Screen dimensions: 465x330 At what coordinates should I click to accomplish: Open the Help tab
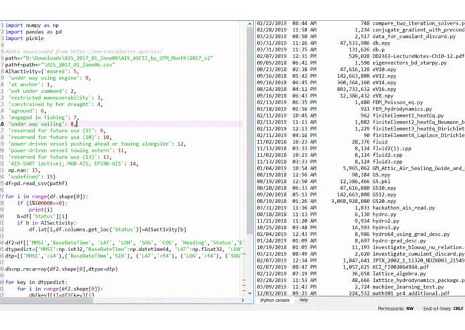point(303,300)
